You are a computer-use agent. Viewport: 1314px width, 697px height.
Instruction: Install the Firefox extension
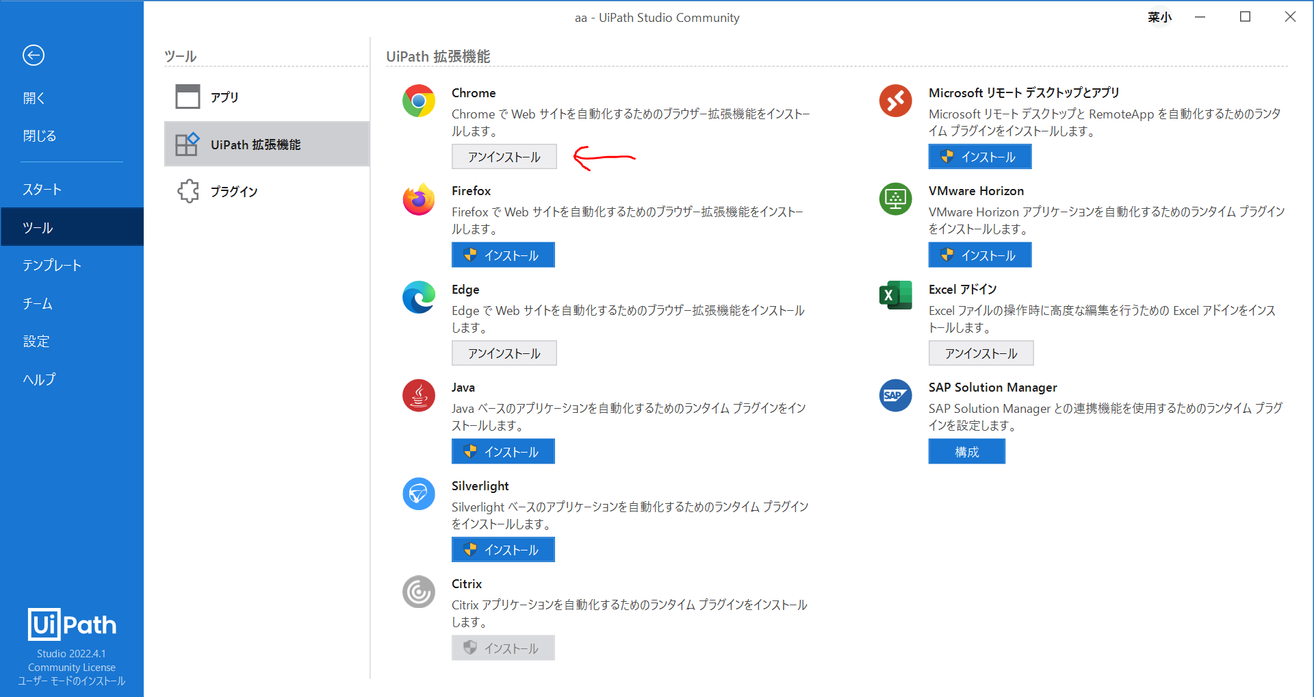coord(503,255)
